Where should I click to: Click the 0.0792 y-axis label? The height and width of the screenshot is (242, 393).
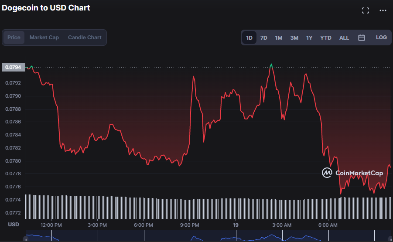point(13,83)
